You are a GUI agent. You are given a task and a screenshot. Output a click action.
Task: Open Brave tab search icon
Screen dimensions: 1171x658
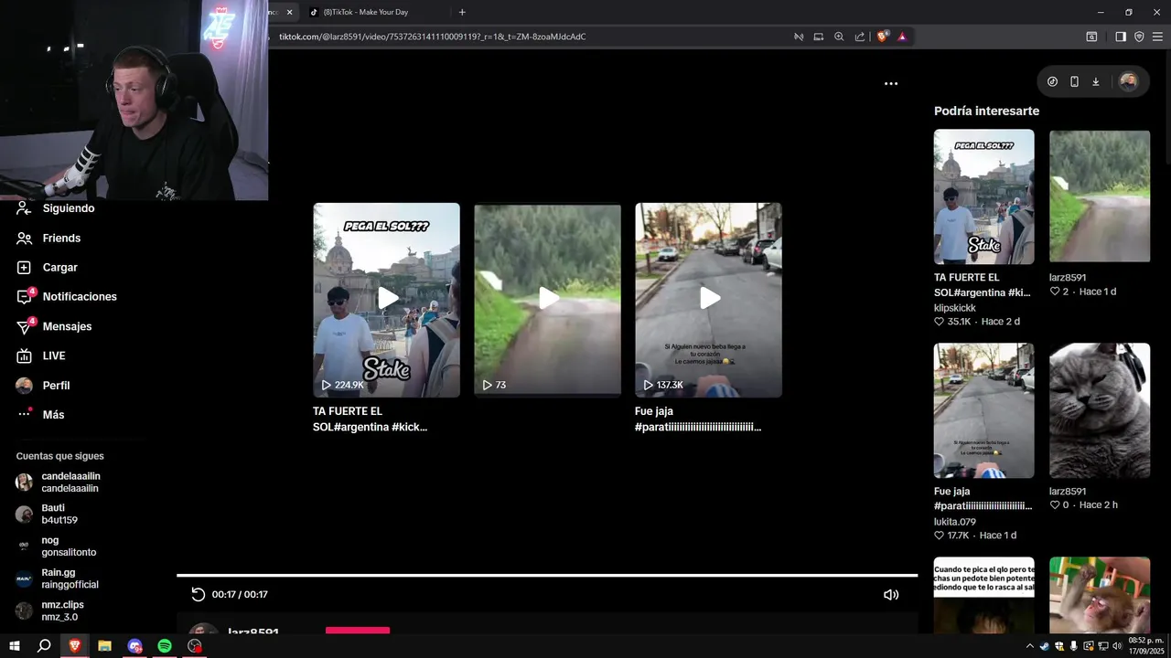(1091, 37)
